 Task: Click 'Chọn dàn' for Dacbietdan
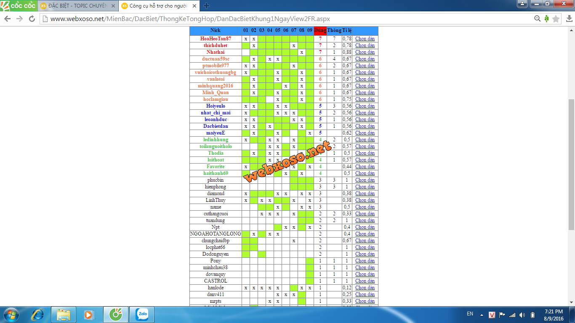[365, 126]
